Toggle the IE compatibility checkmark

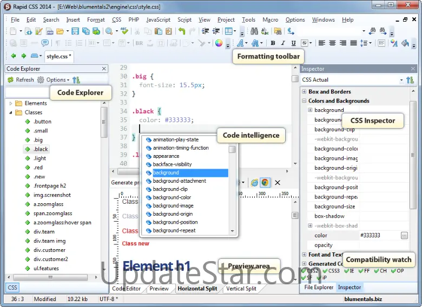347,271
